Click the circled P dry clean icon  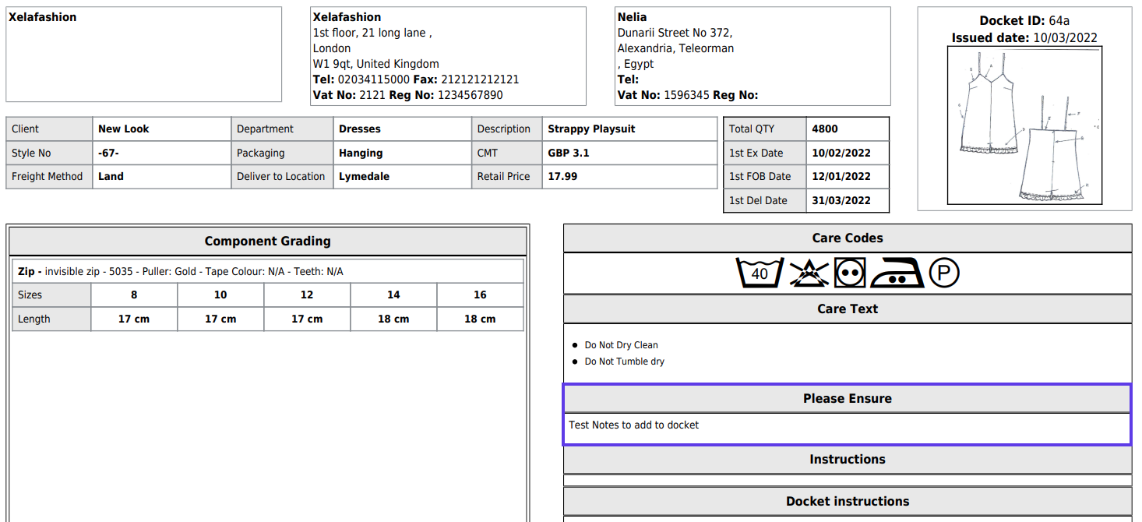point(944,273)
